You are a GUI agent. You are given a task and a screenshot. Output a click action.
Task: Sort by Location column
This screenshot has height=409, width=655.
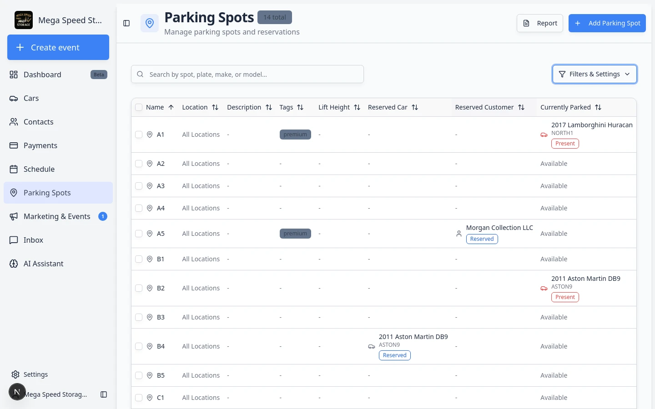click(x=200, y=107)
